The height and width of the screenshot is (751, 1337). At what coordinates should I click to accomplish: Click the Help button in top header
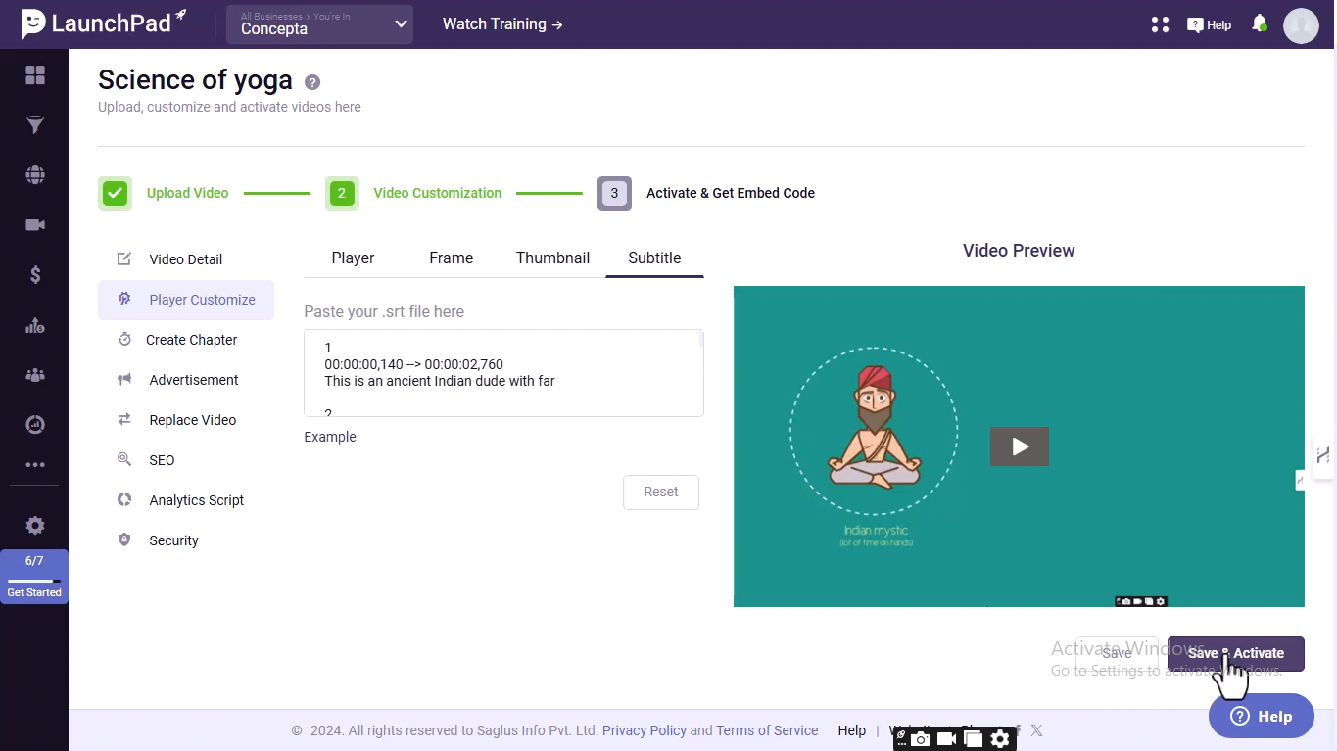tap(1210, 25)
